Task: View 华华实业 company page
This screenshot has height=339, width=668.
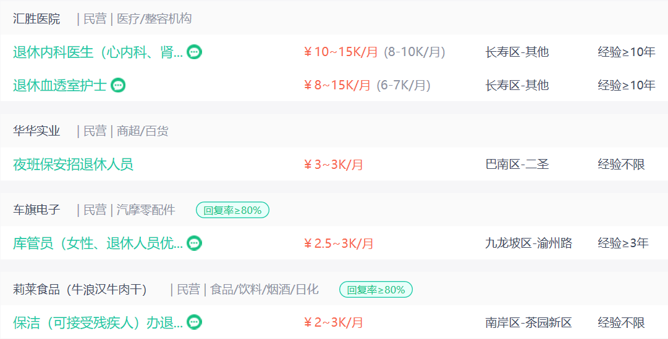Action: click(x=36, y=131)
